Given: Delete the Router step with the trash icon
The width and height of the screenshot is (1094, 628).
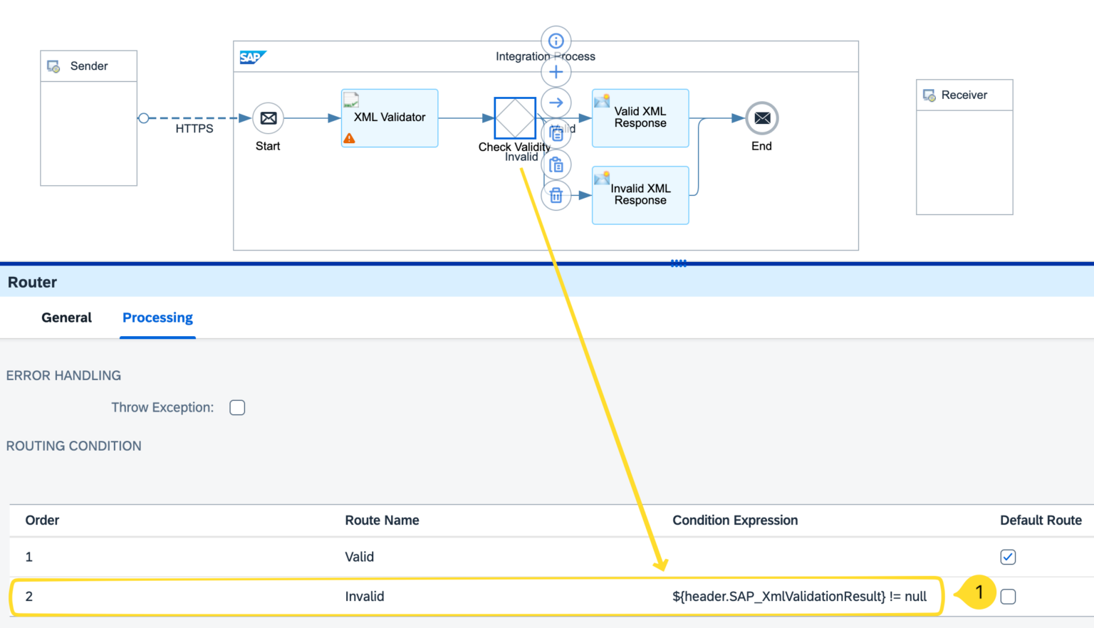Looking at the screenshot, I should coord(556,195).
